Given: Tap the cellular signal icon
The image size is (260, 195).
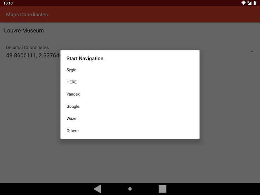Looking at the screenshot, I should click(249, 3).
